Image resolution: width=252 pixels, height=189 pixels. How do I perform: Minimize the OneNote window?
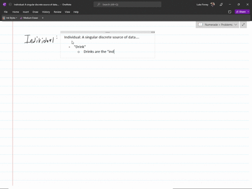click(230, 5)
